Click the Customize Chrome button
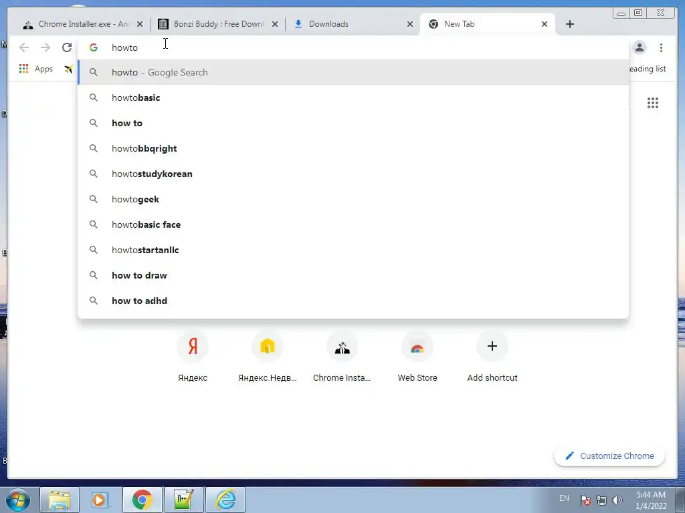 [609, 456]
